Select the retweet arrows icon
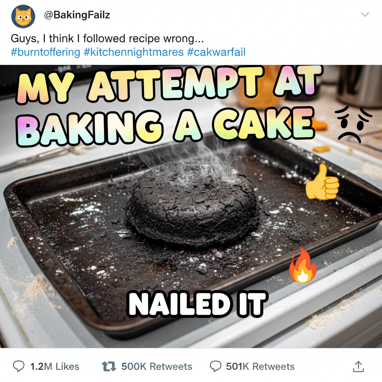This screenshot has width=382, height=382. (x=109, y=366)
